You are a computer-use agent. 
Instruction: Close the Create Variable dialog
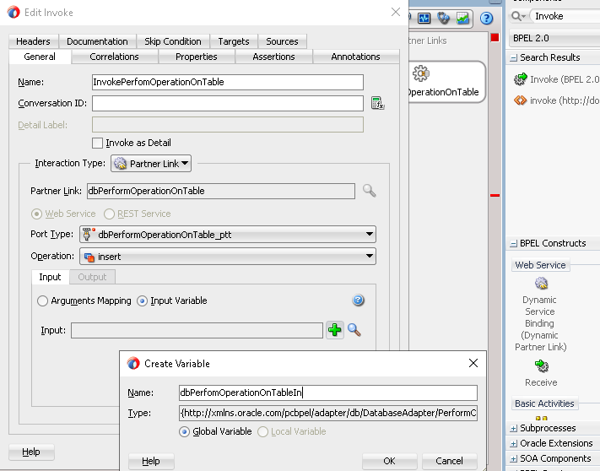point(473,363)
